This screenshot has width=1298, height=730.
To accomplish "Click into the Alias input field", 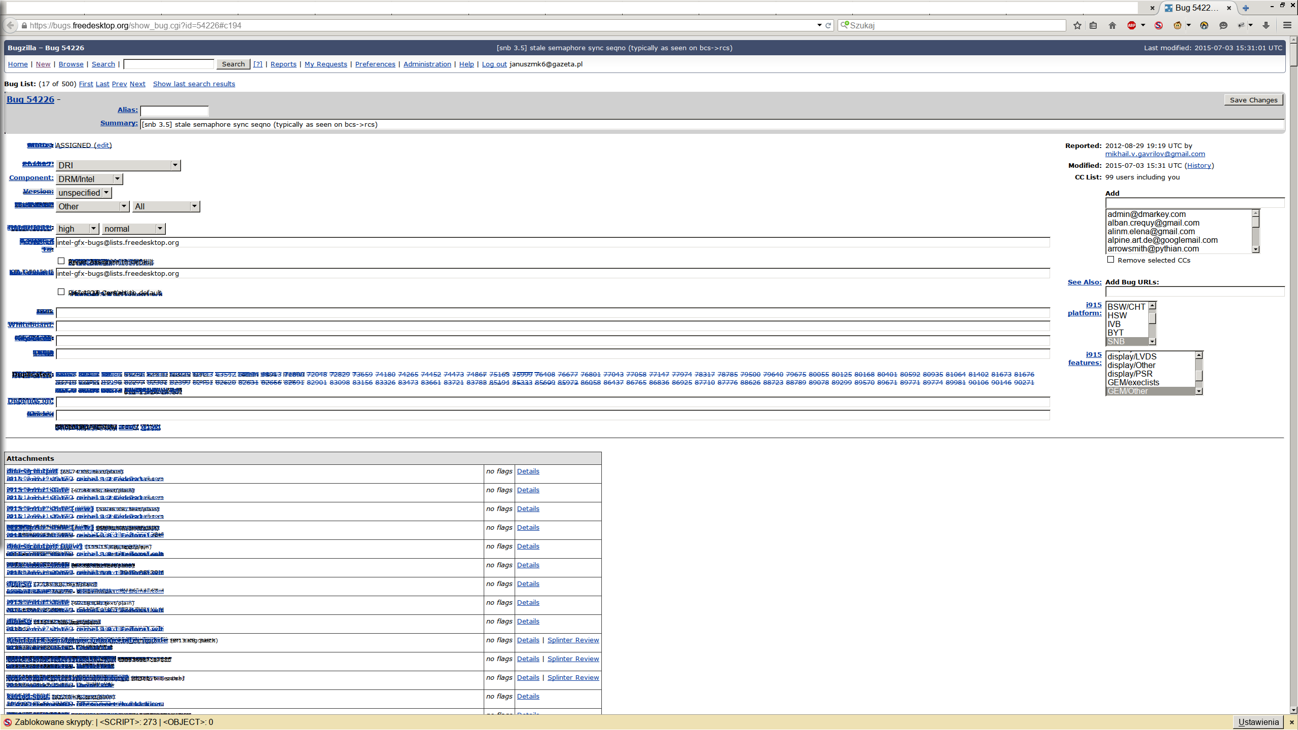I will point(174,111).
